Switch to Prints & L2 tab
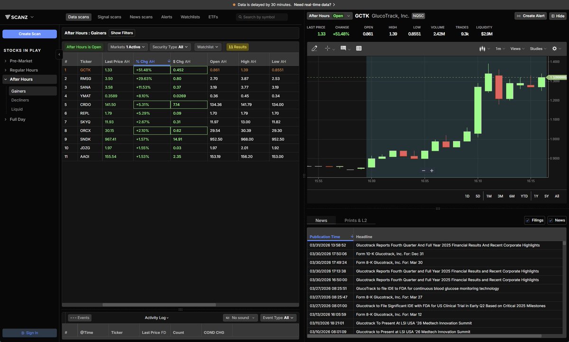Viewport: 569px width, 342px height. point(356,220)
